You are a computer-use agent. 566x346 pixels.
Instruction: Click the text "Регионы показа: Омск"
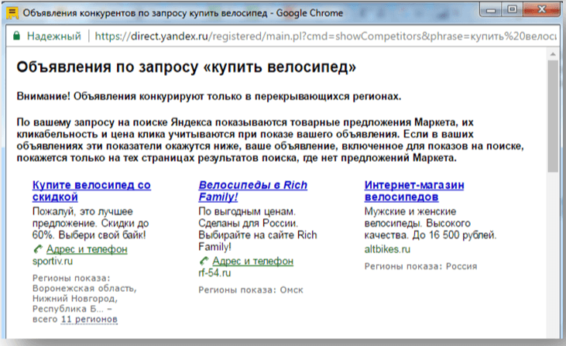(251, 290)
